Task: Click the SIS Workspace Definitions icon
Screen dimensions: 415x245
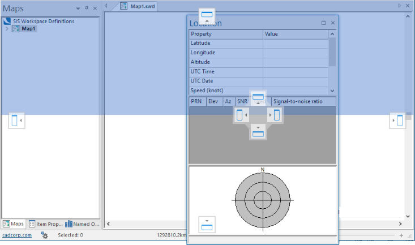Action: click(x=7, y=21)
